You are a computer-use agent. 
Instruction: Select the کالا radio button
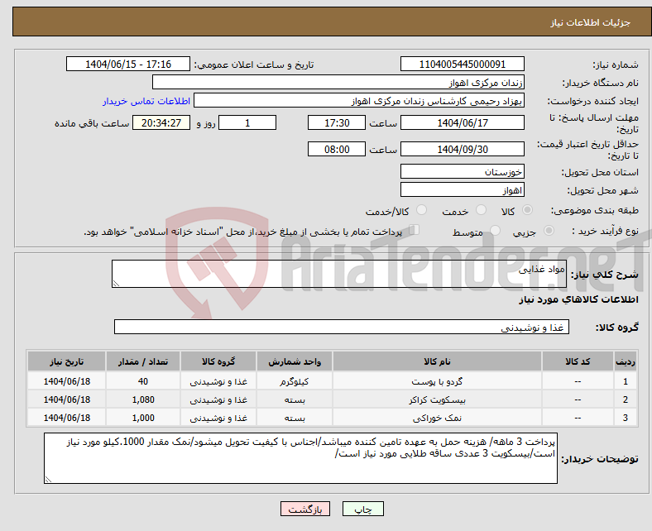pos(527,210)
